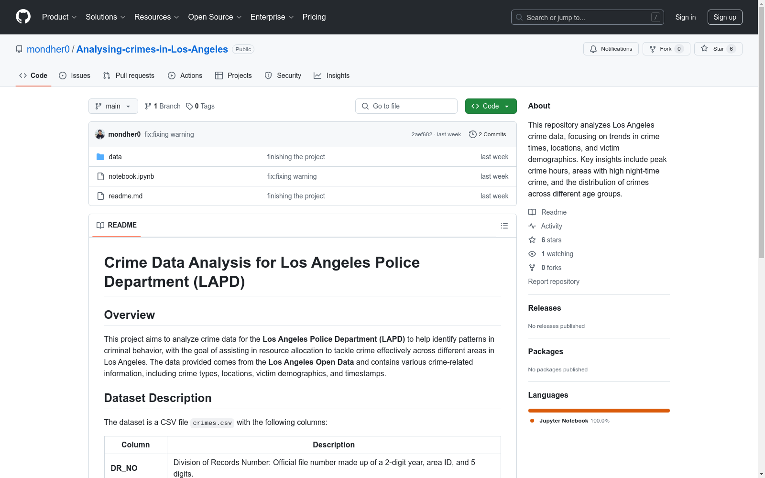This screenshot has width=765, height=478.
Task: Click the fork icon beside 0 forks
Action: pos(532,268)
